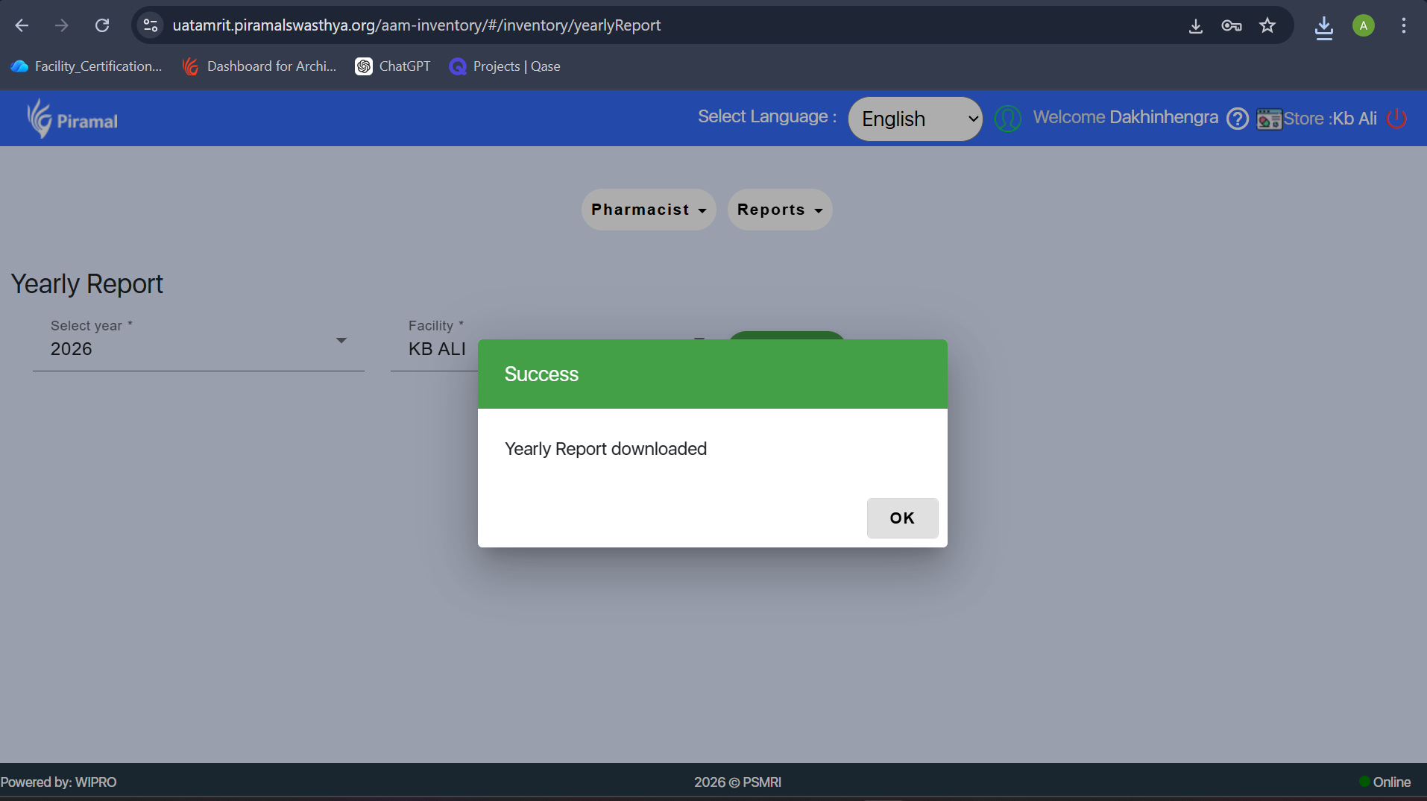Screen dimensions: 1427x801
Task: Click the store icon beside Kb Ali
Action: [1268, 119]
